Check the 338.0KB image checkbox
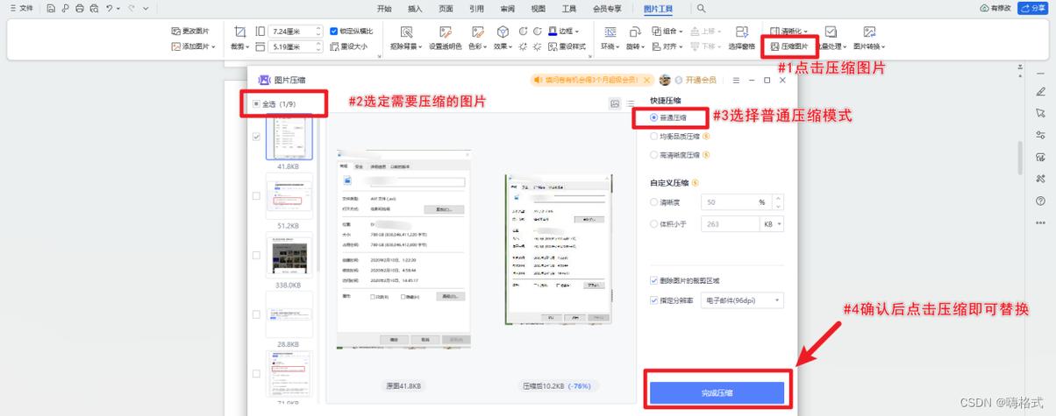 click(256, 255)
